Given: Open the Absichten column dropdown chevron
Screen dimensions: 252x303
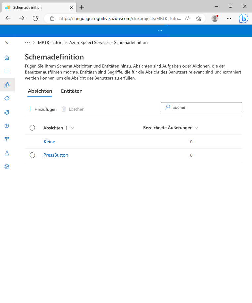Looking at the screenshot, I should click(x=72, y=128).
